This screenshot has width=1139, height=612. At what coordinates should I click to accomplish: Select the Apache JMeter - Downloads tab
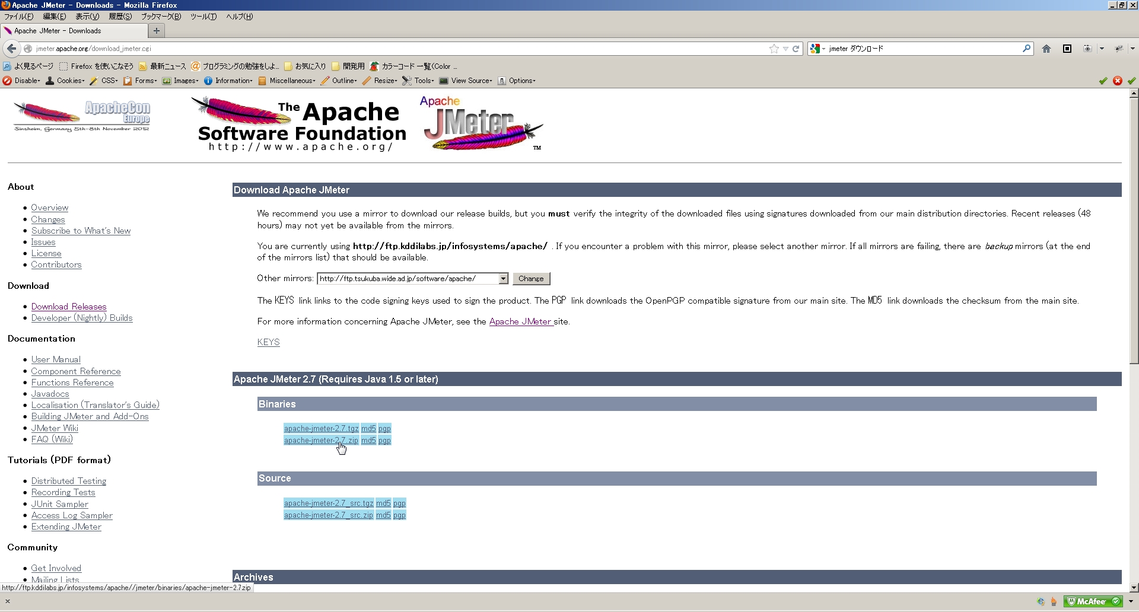[x=74, y=31]
